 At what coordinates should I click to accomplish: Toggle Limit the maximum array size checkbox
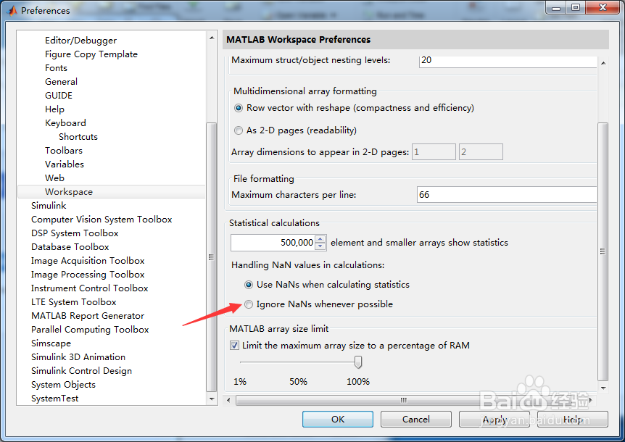pyautogui.click(x=234, y=345)
